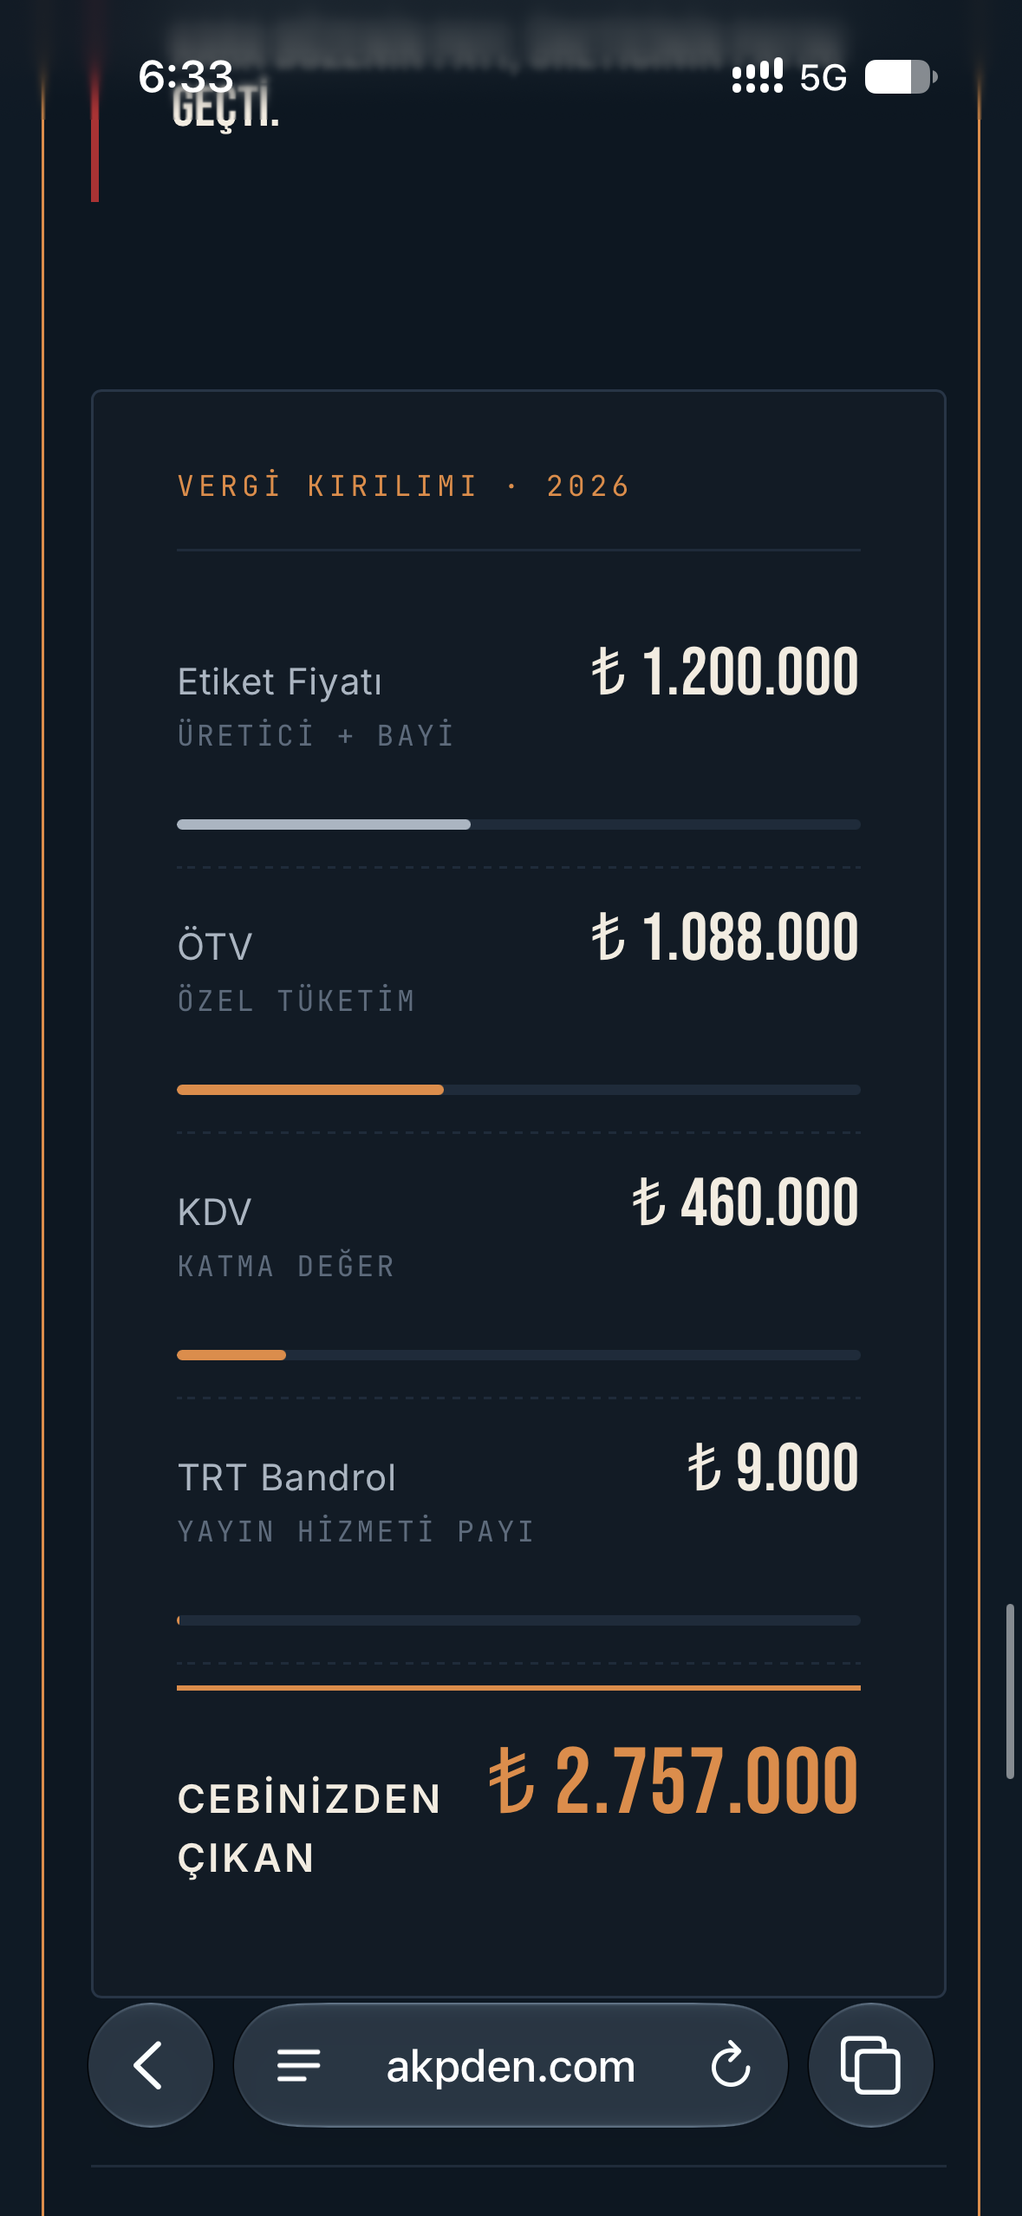
Task: Open the tabs overview icon
Action: coord(870,2065)
